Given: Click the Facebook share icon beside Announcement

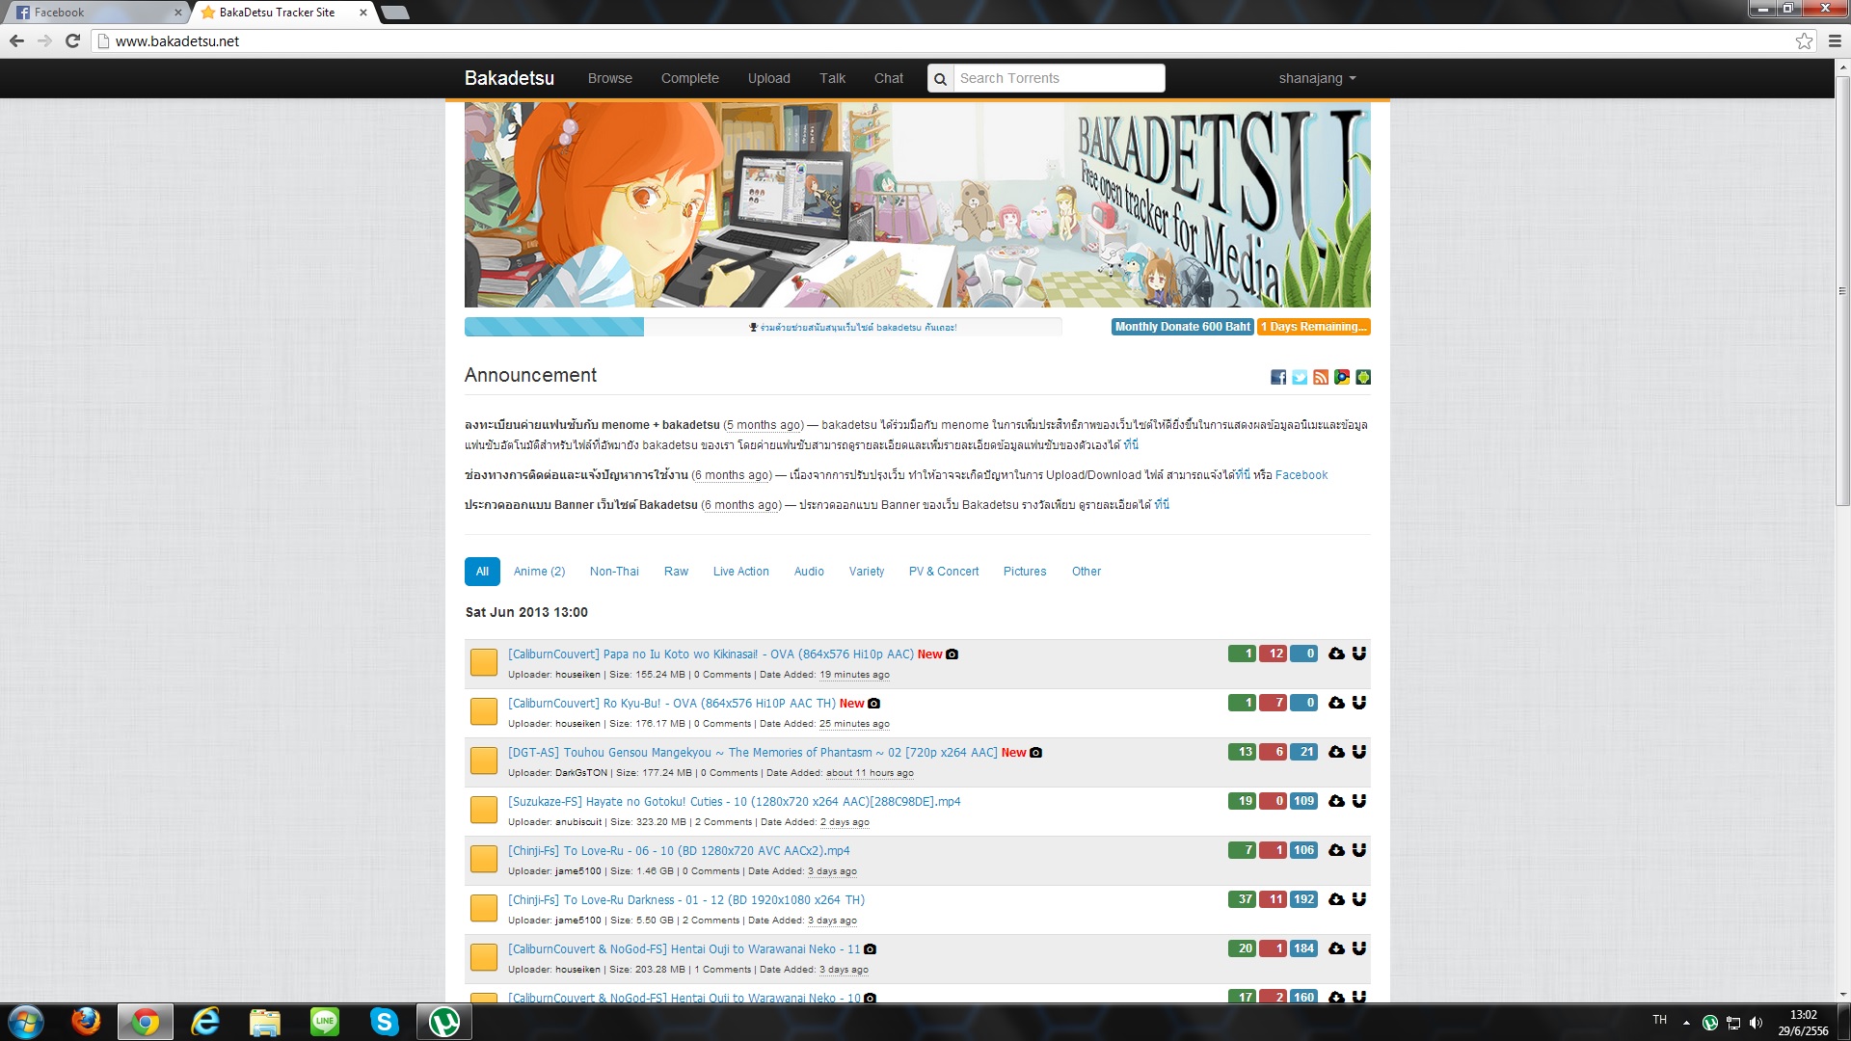Looking at the screenshot, I should point(1277,377).
